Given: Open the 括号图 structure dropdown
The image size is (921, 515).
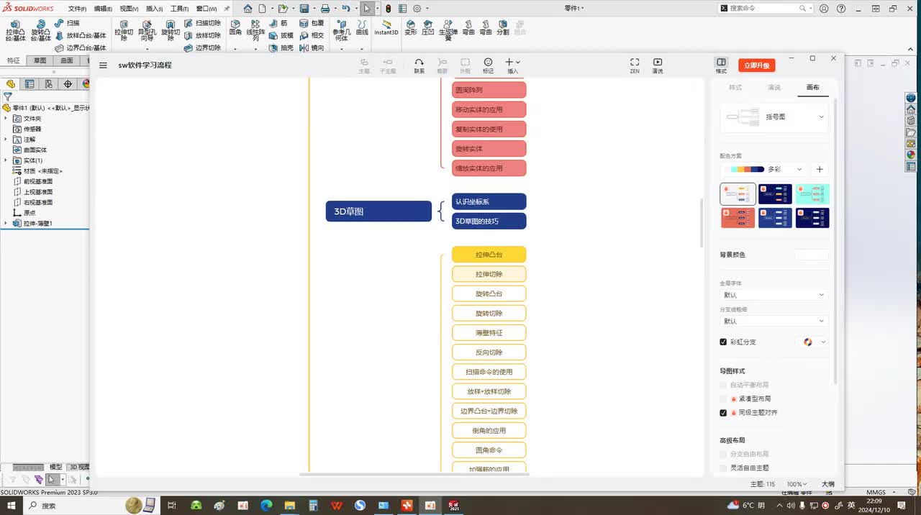Looking at the screenshot, I should [774, 117].
